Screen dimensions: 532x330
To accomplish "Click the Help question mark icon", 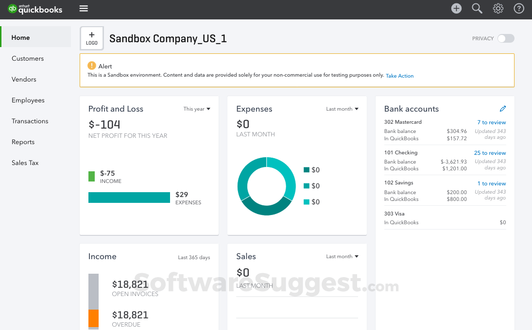I will click(x=519, y=8).
